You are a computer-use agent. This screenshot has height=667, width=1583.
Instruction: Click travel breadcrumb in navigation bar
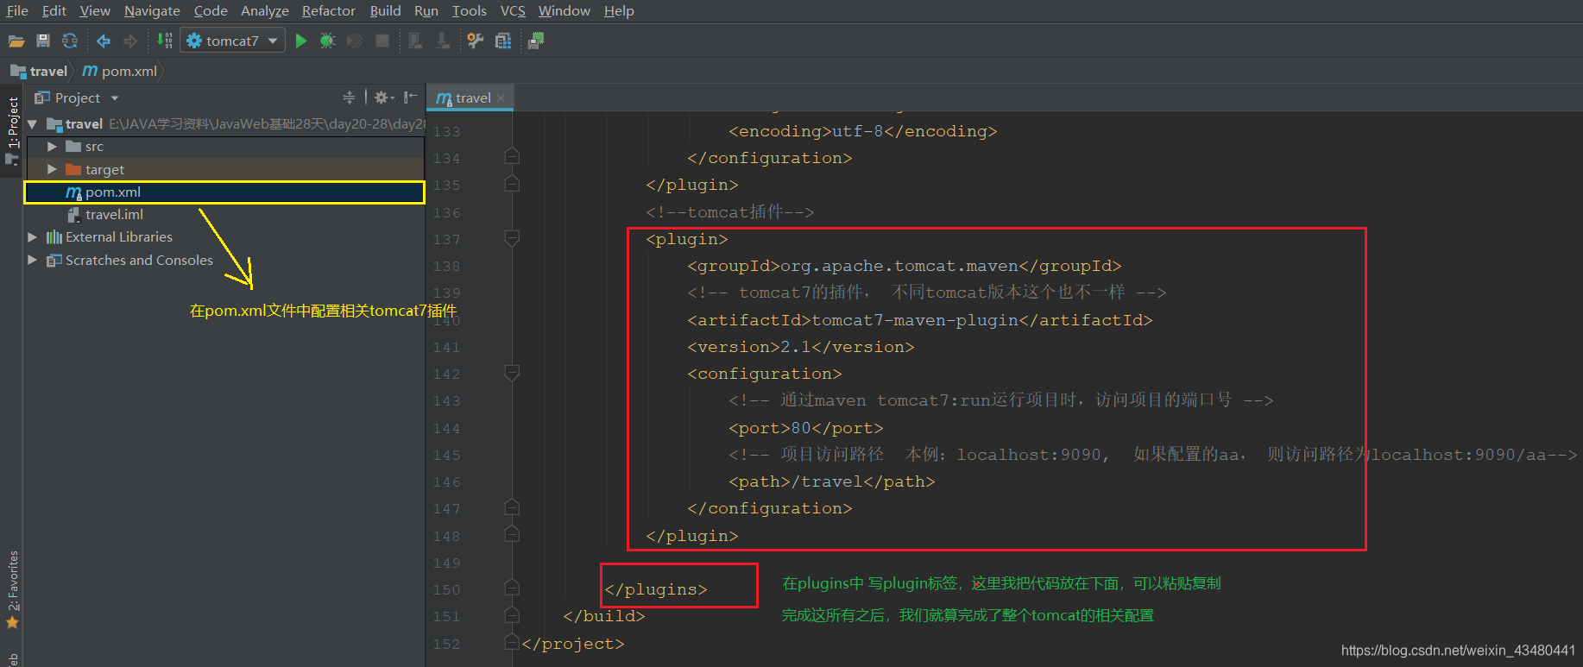tap(39, 71)
